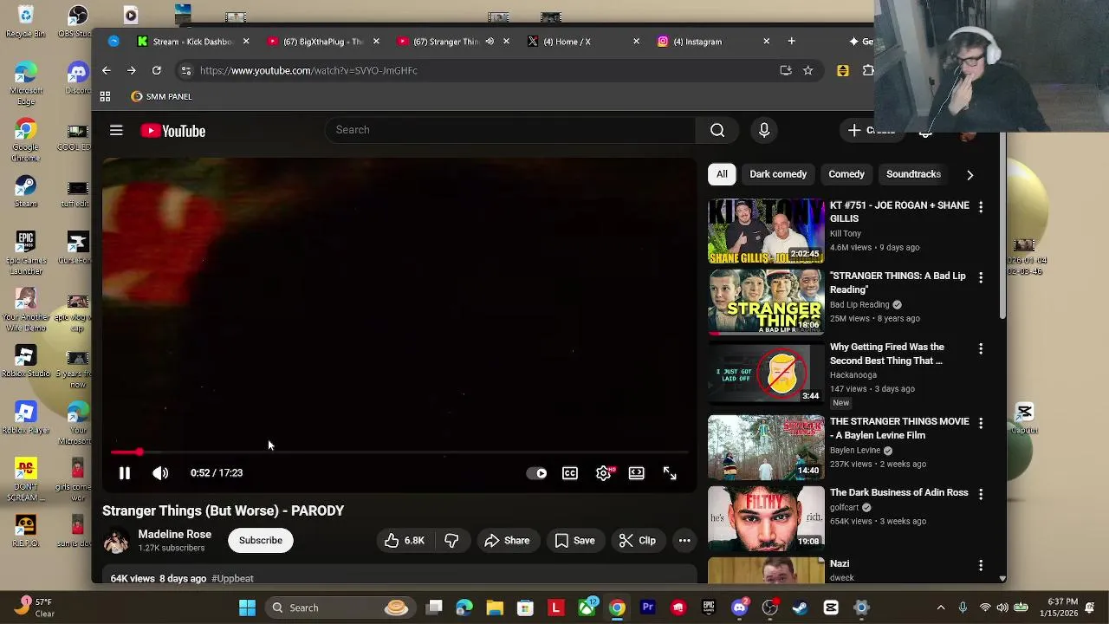1109x624 pixels.
Task: Switch to theater mode
Action: tap(637, 473)
